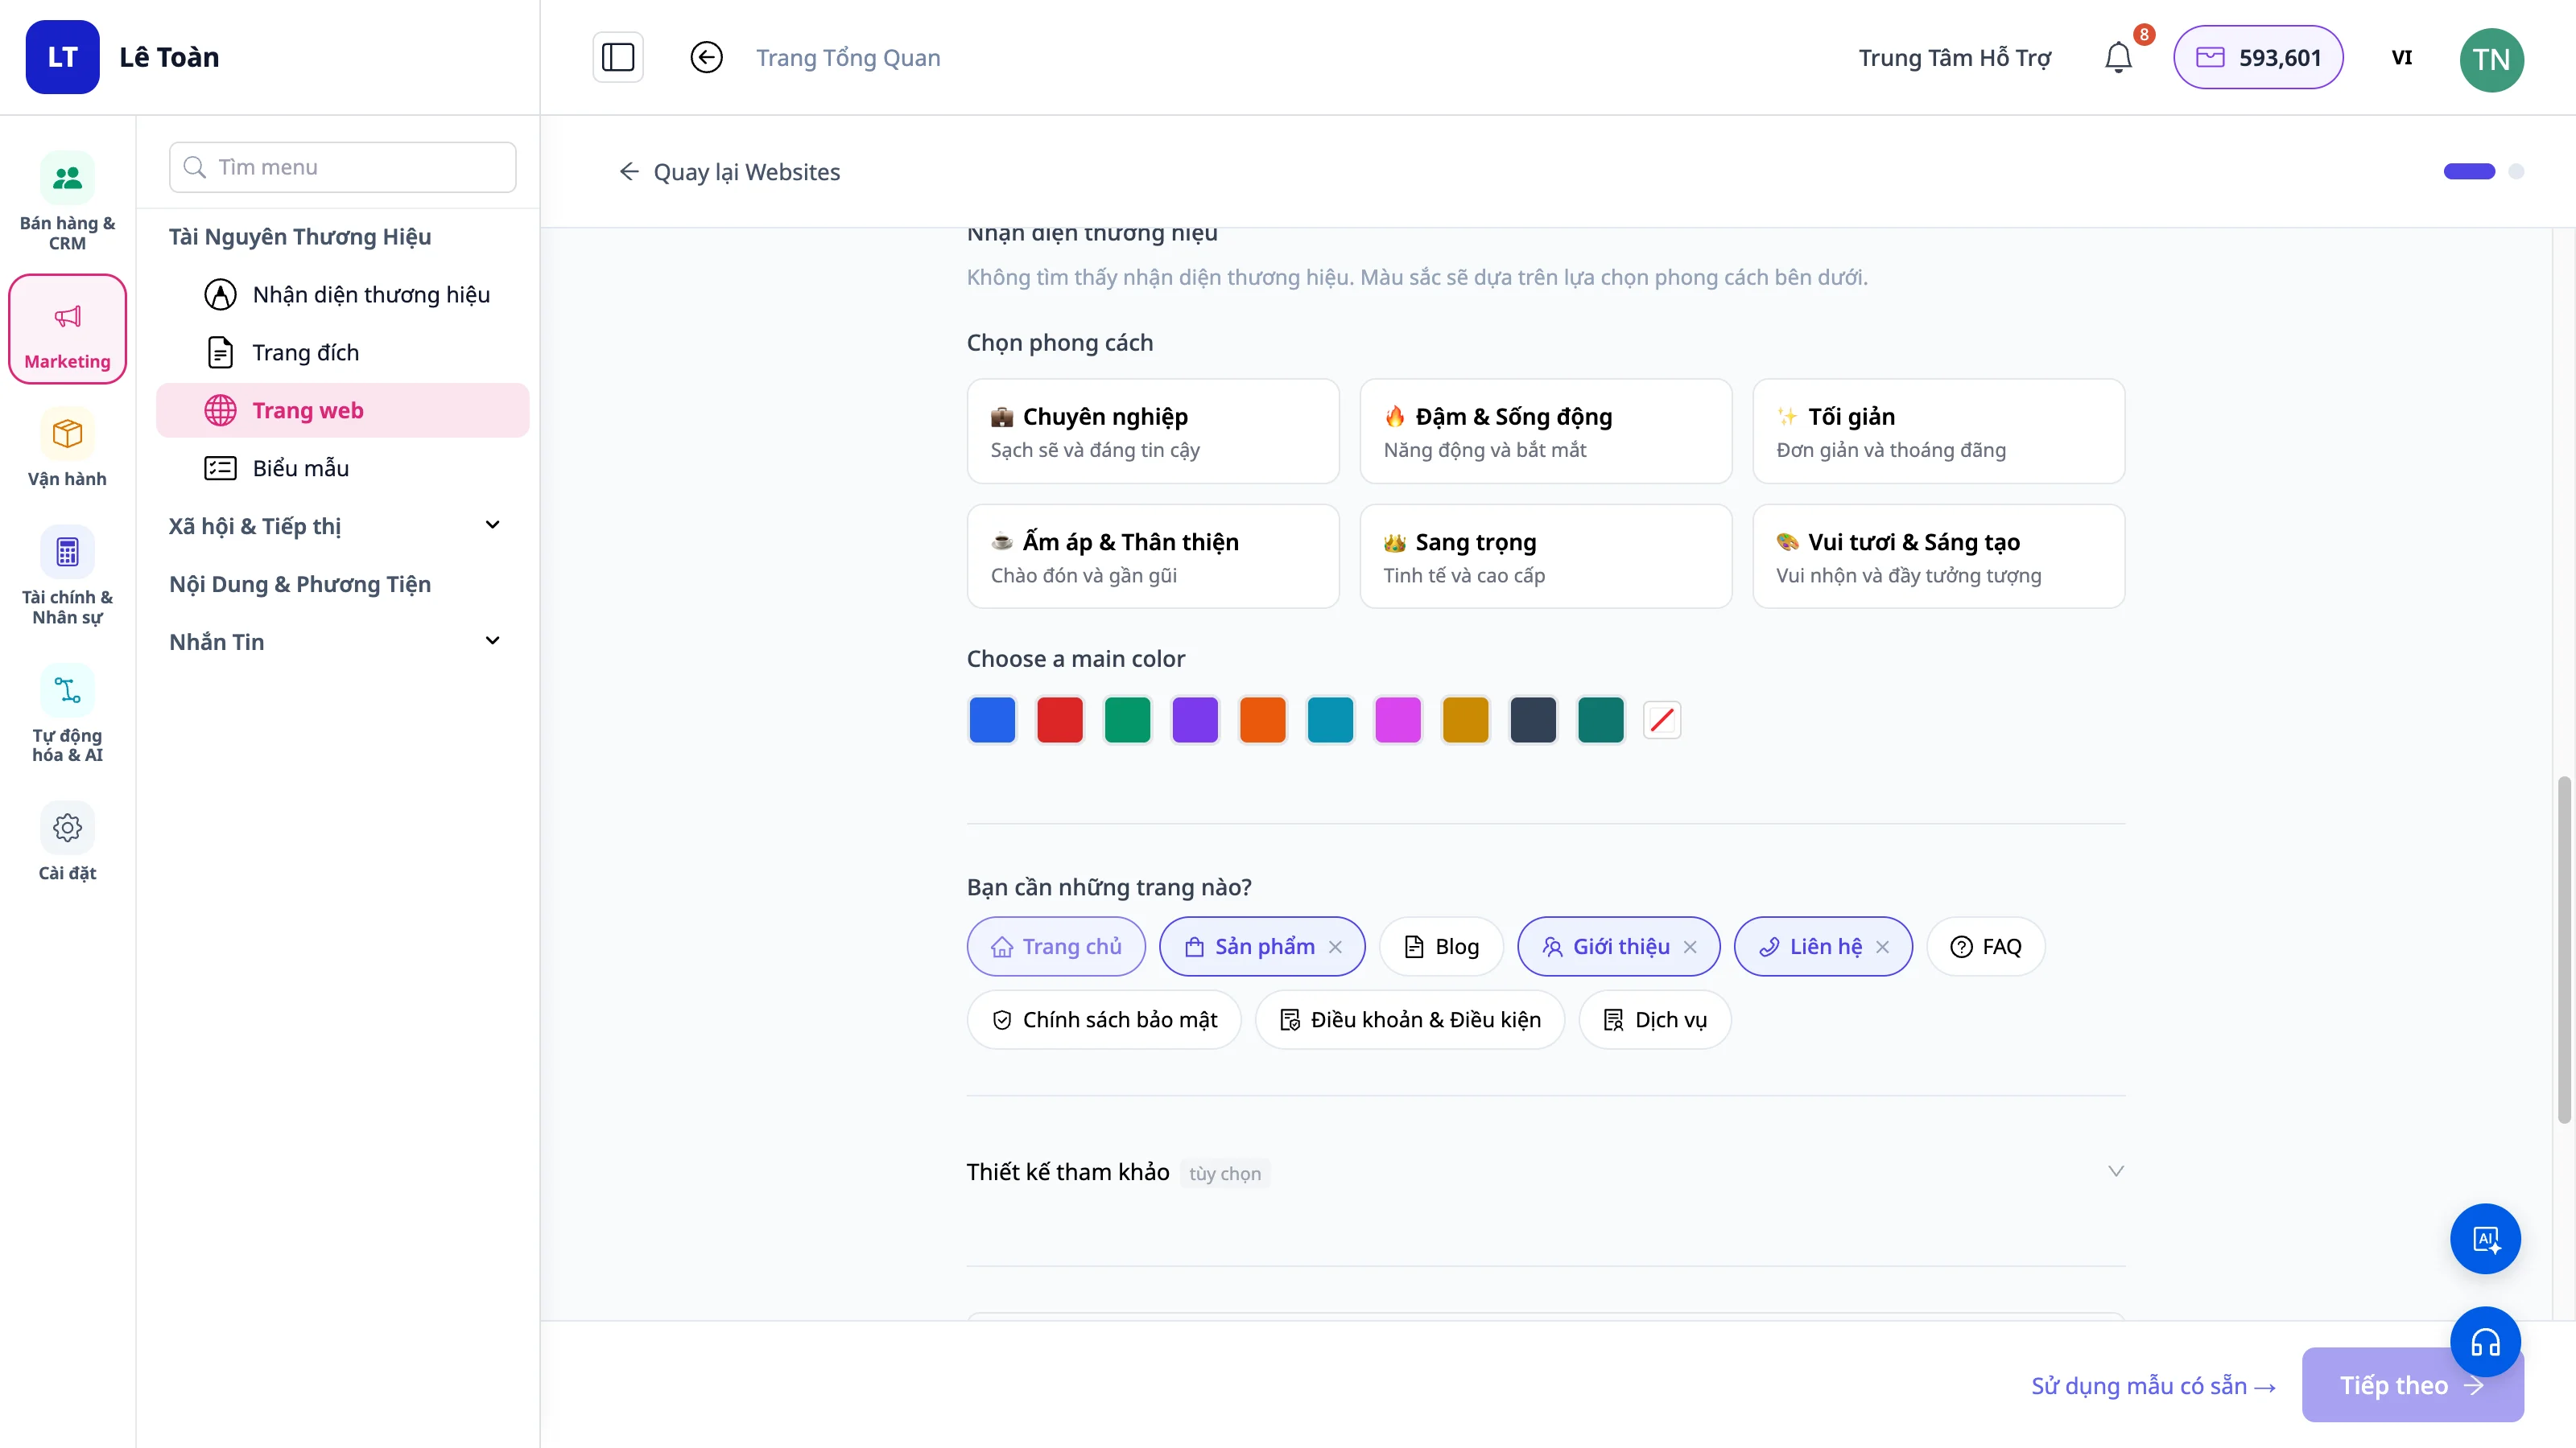Click the Tiếp theo button
The width and height of the screenshot is (2576, 1448).
2412,1384
